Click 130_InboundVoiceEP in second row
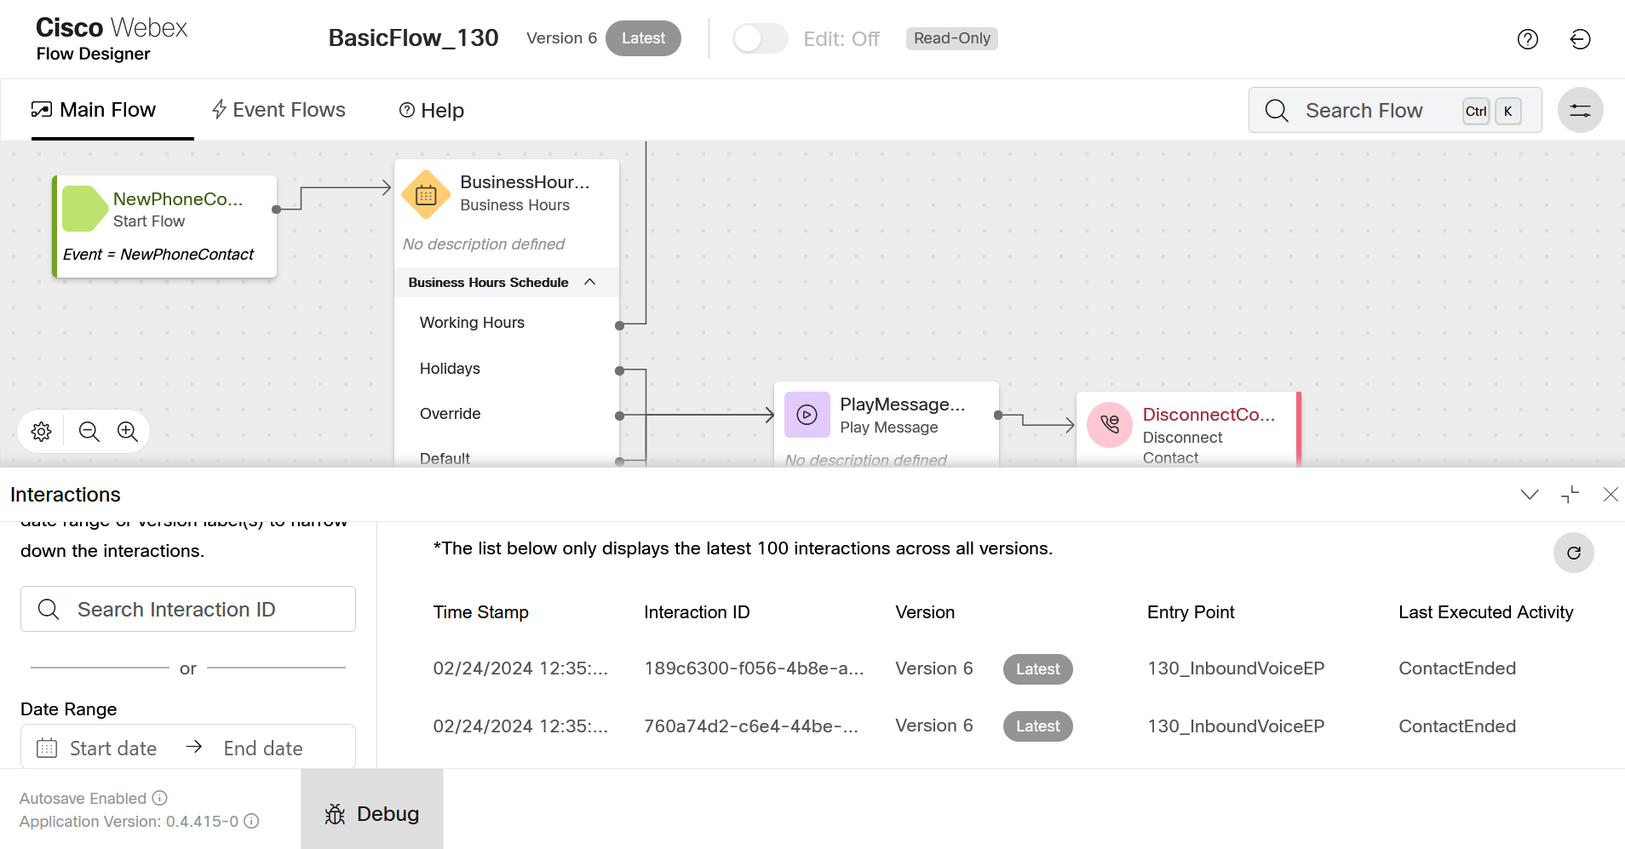The image size is (1625, 849). click(1236, 726)
